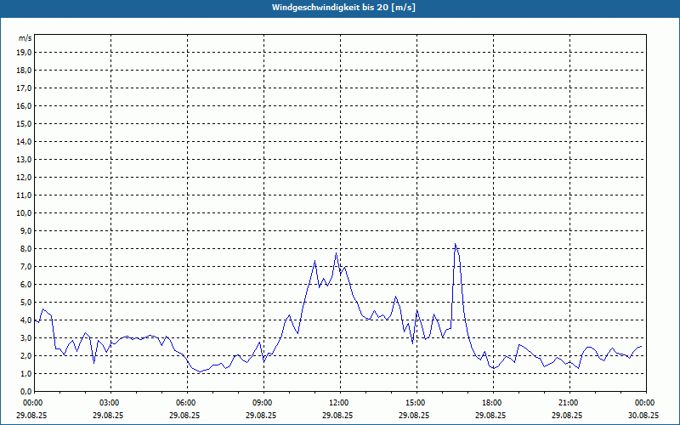Click the 15,0 value on y-axis
This screenshot has height=425, width=680.
24,123
